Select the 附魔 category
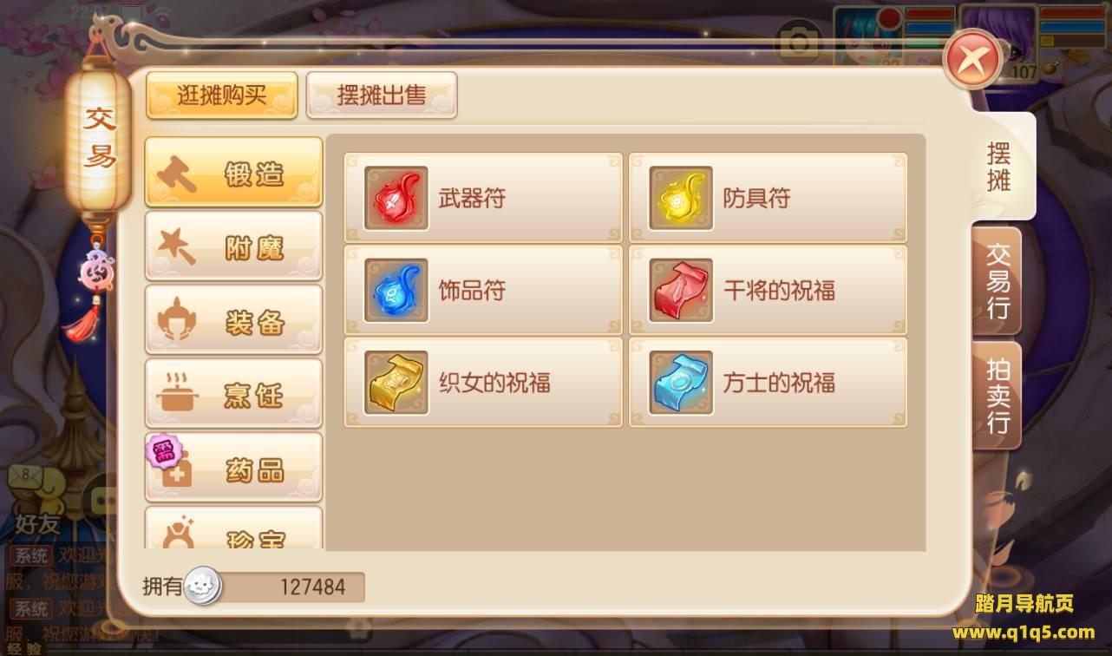 tap(233, 246)
